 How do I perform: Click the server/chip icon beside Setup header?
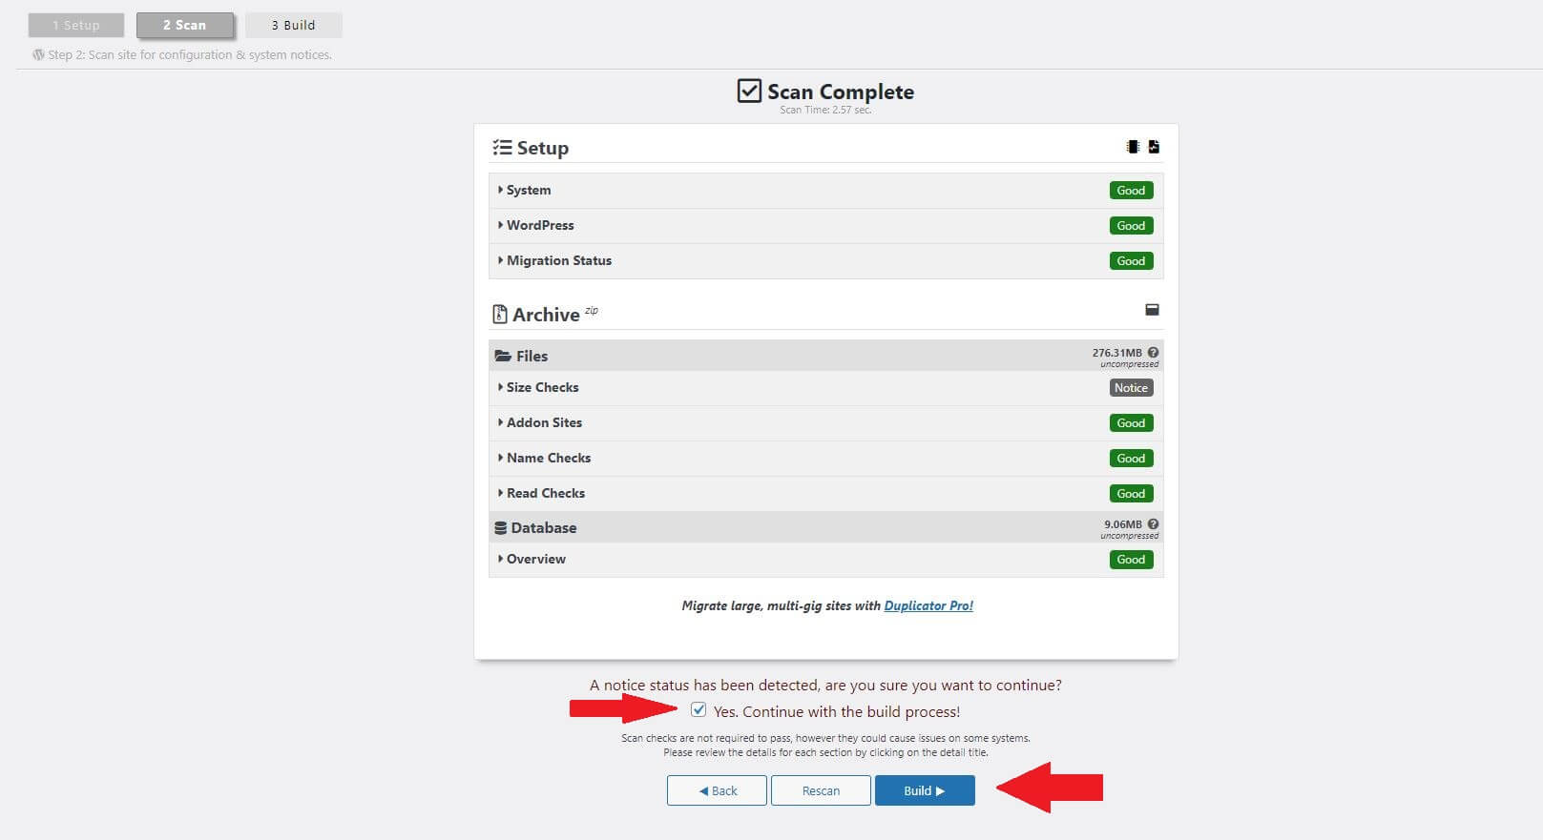tap(1132, 146)
